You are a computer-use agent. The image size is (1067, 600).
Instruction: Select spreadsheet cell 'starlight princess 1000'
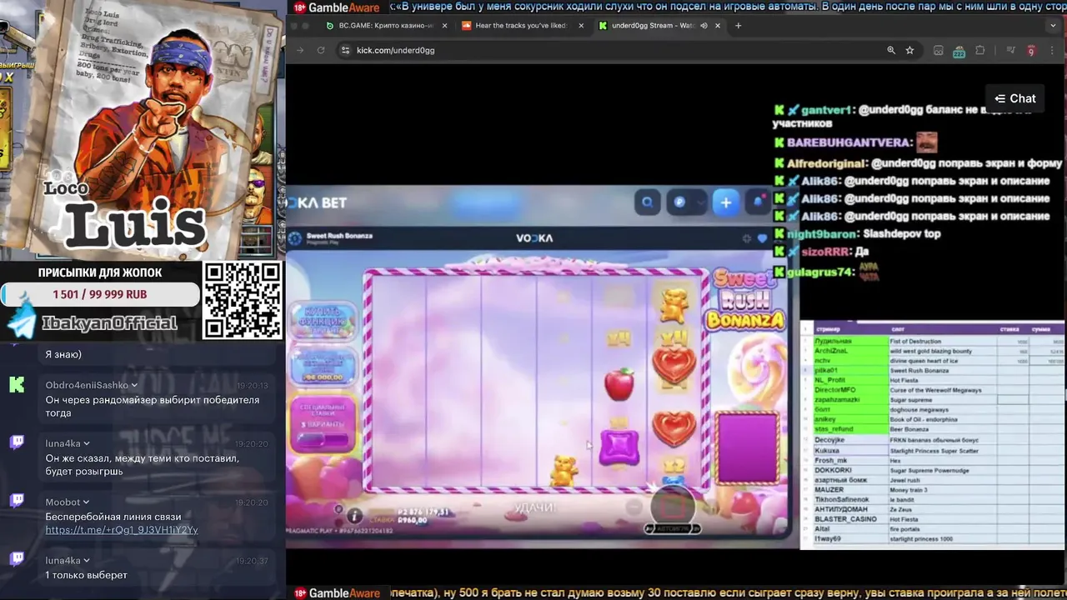click(x=942, y=539)
